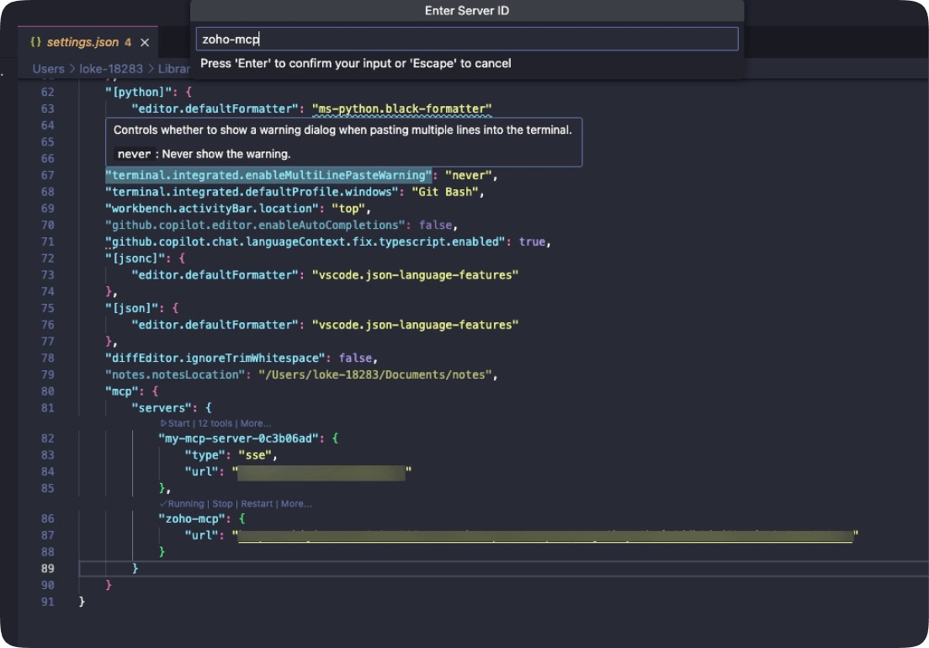Viewport: 929px width, 648px height.
Task: Click false value on line 70
Action: pos(436,225)
